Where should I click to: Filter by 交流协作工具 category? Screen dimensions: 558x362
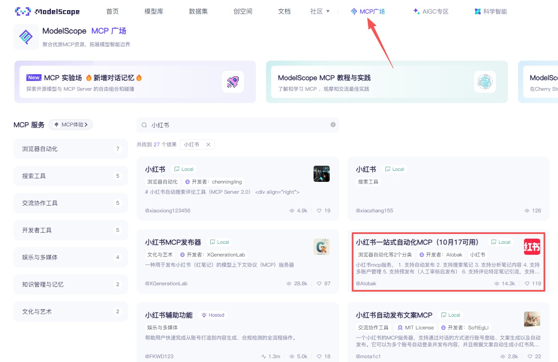click(x=70, y=203)
